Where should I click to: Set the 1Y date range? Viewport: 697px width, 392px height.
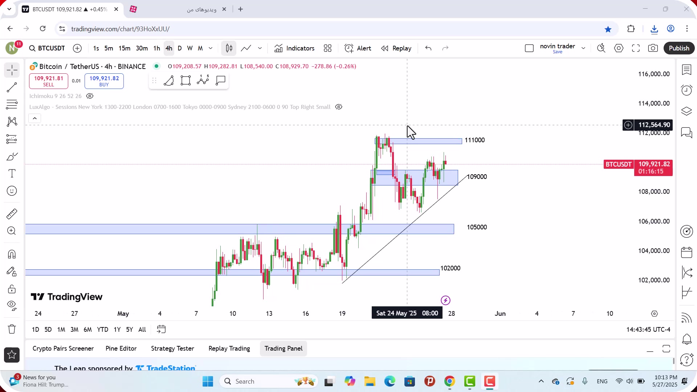(117, 330)
